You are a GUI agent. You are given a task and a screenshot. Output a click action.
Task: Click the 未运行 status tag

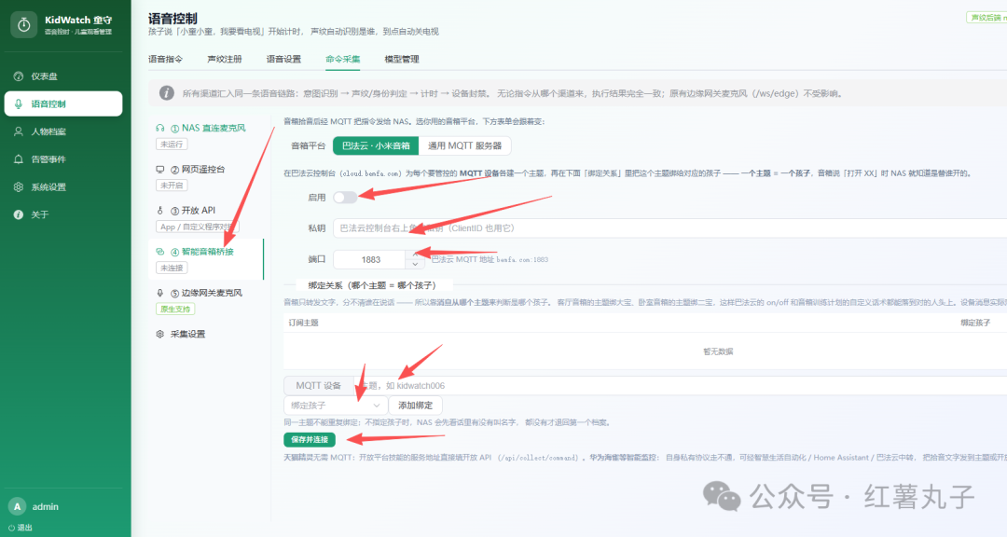172,145
